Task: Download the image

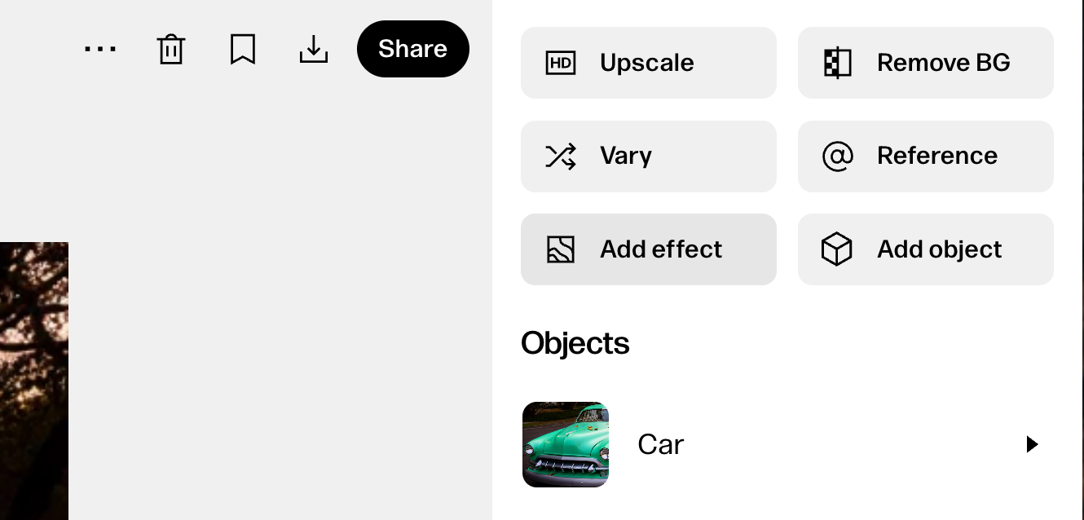Action: 314,49
